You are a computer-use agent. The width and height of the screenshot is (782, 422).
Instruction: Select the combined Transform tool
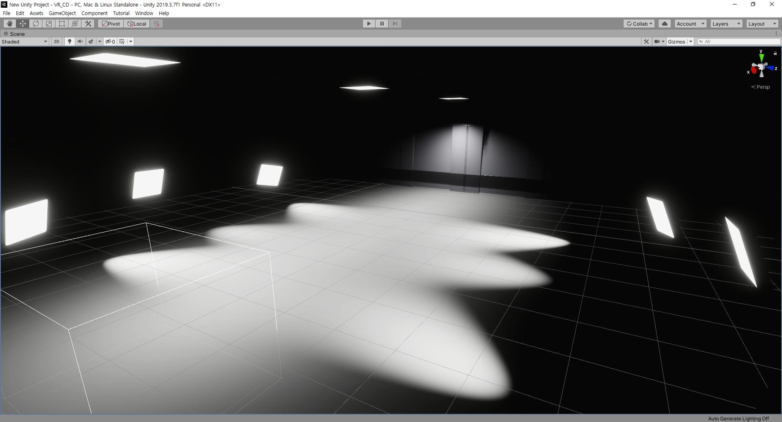75,24
